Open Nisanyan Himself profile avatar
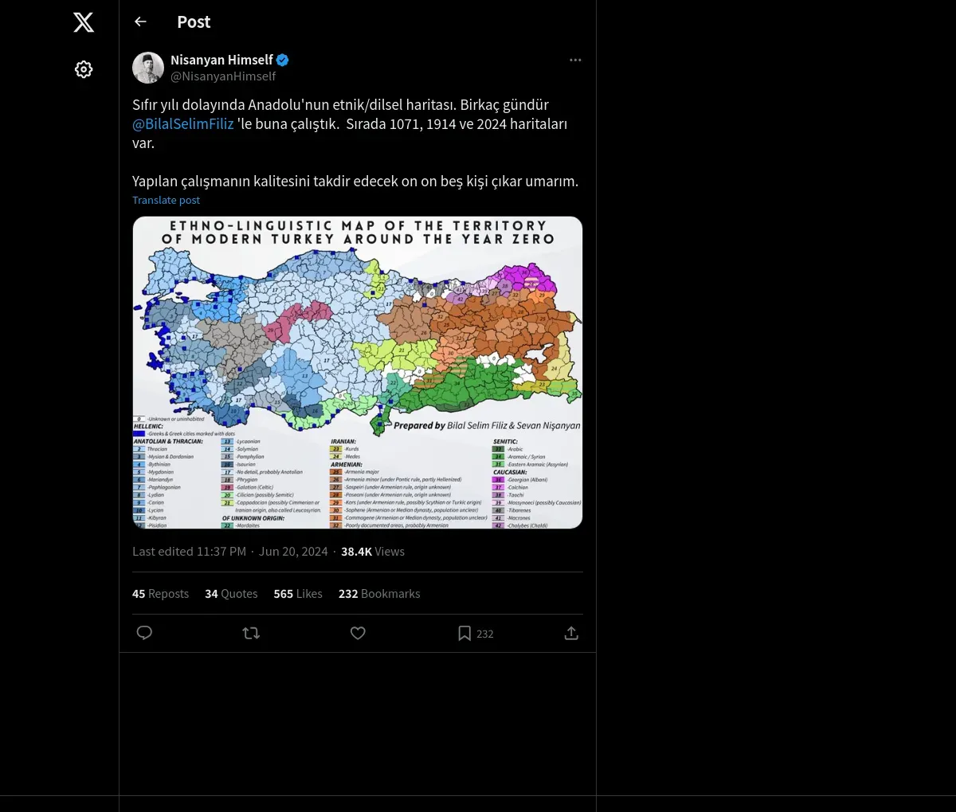 click(148, 68)
